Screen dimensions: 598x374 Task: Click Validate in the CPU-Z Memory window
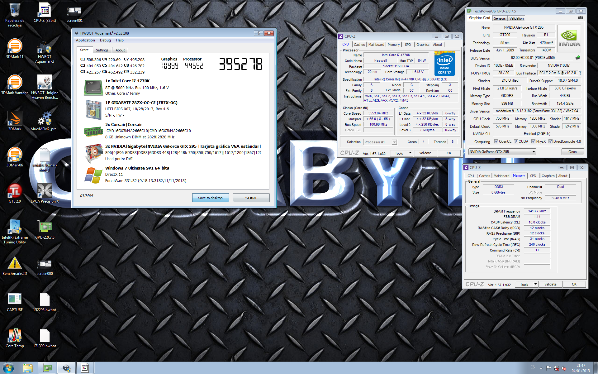550,284
